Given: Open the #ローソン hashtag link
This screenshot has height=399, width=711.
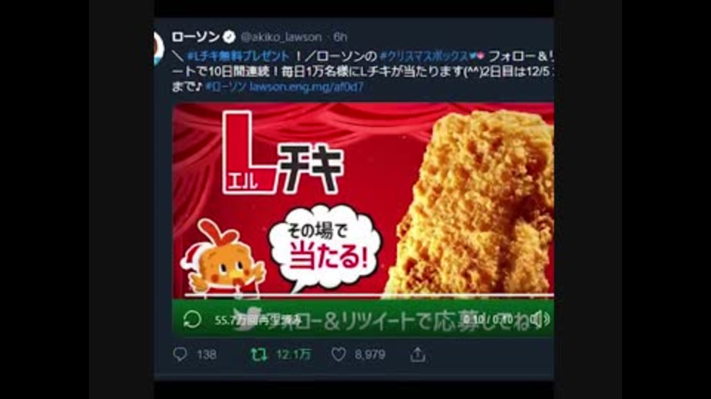Looking at the screenshot, I should 226,86.
